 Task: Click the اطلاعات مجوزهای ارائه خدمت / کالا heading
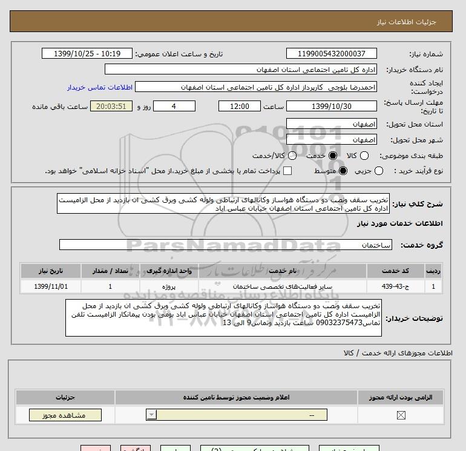click(x=398, y=353)
